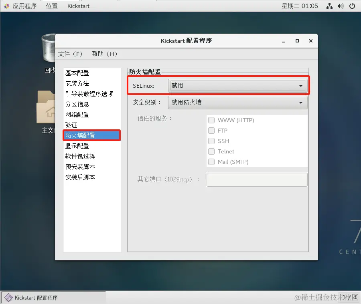
Task: Select 软件包选择 in the sidebar list
Action: [92, 156]
